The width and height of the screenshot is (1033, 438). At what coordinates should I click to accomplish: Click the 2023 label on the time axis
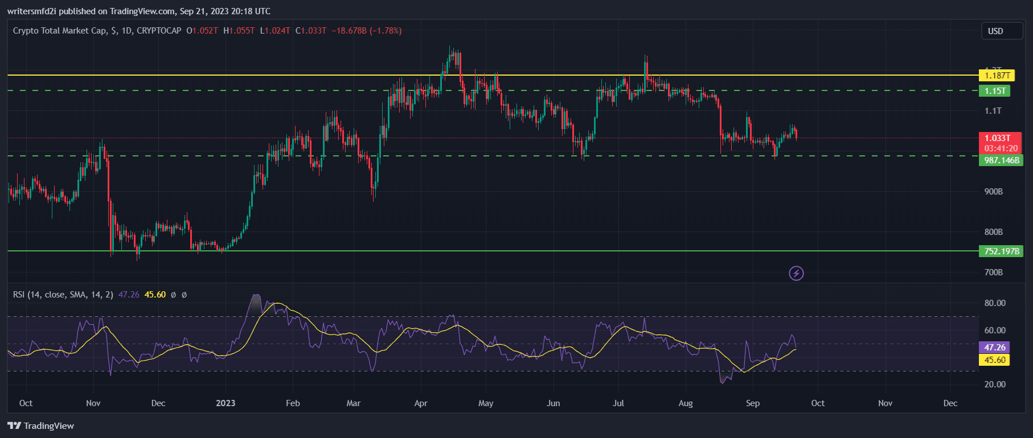point(226,403)
